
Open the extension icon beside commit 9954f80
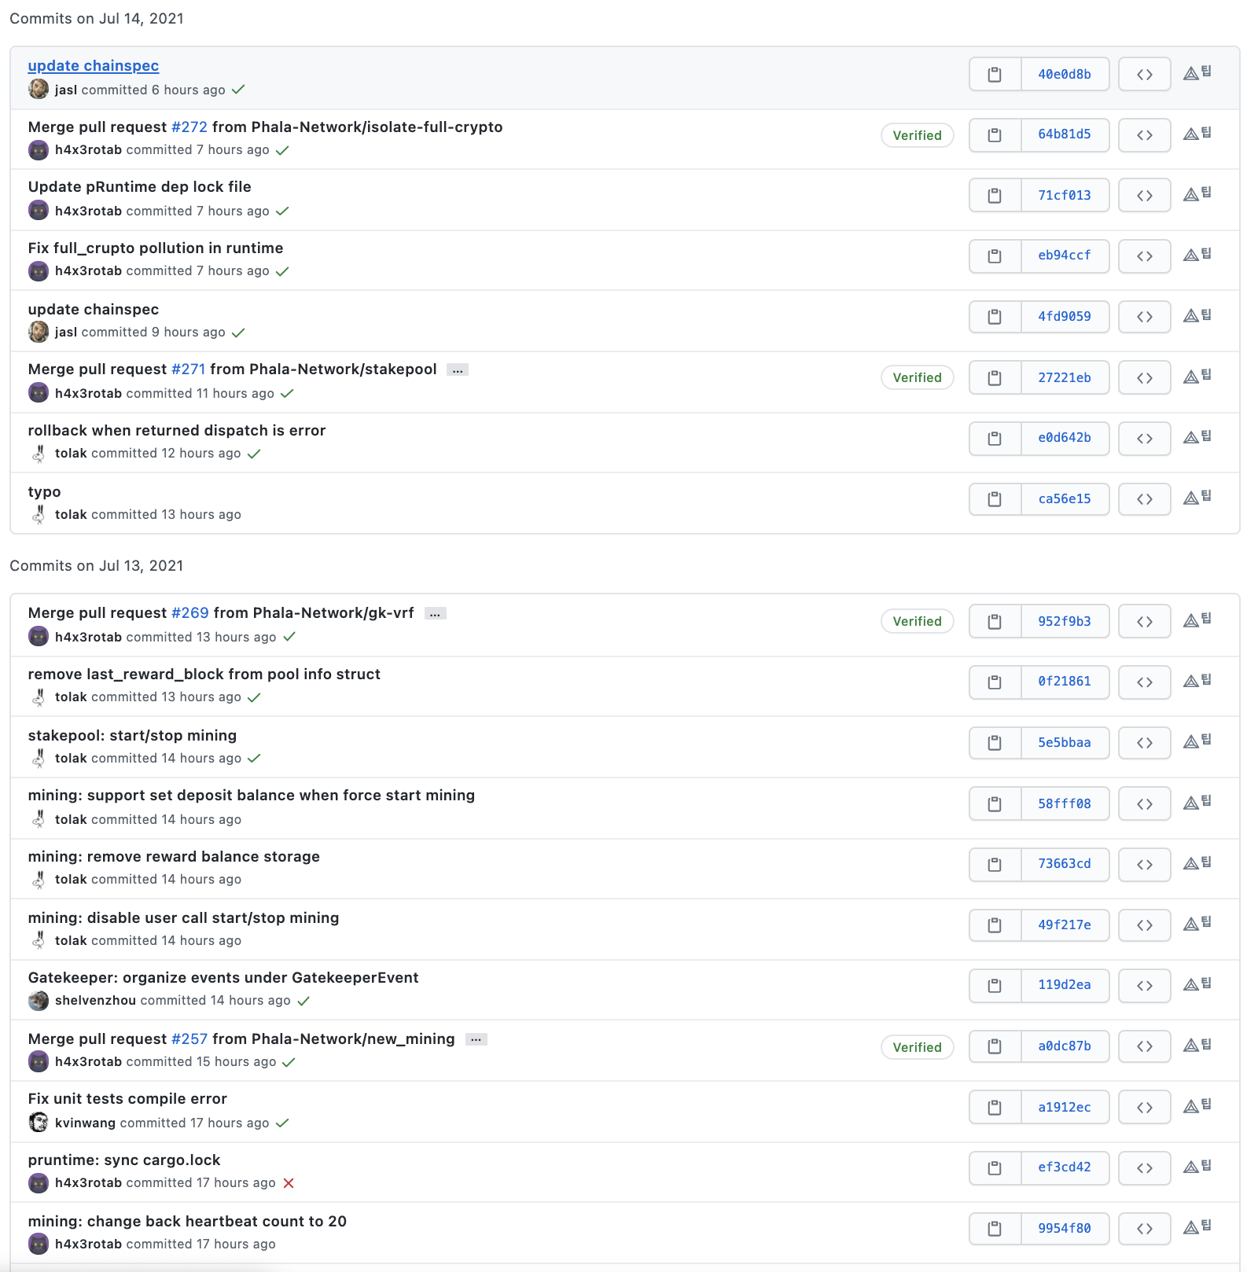coord(1197,1227)
